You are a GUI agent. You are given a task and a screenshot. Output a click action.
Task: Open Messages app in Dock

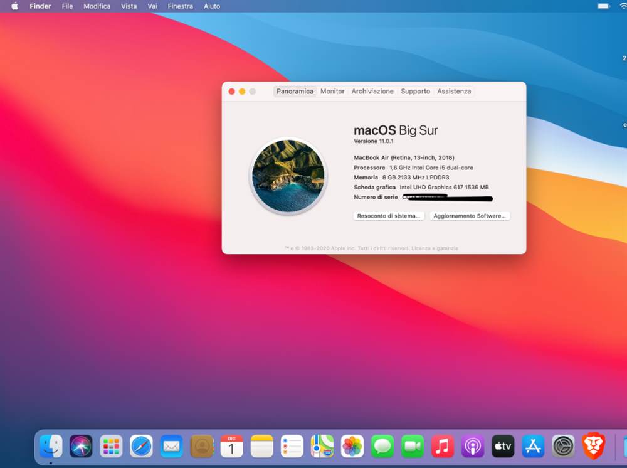point(382,446)
